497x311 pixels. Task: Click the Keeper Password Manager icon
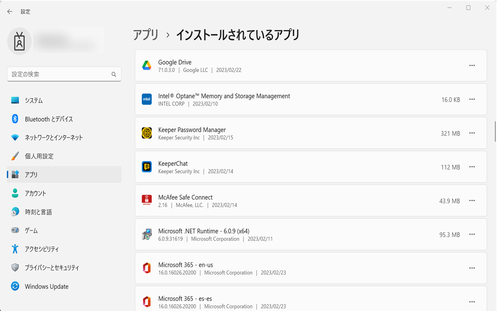[147, 133]
